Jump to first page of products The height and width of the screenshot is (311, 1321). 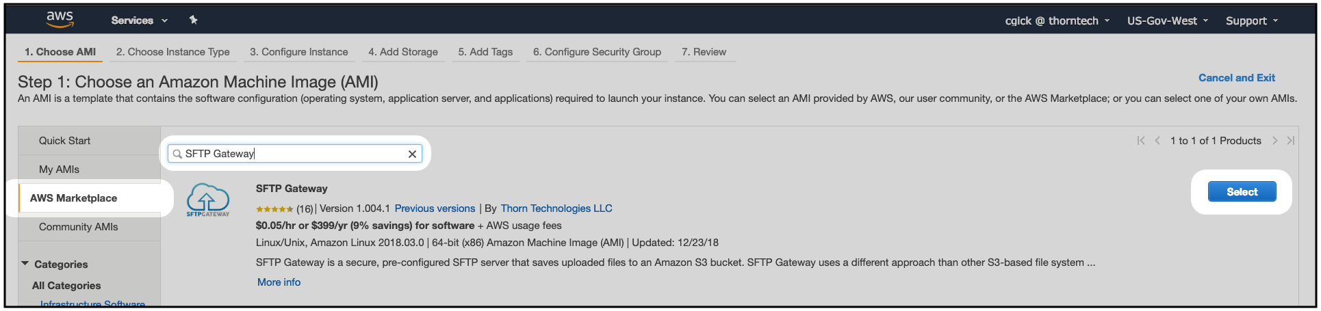pos(1141,141)
